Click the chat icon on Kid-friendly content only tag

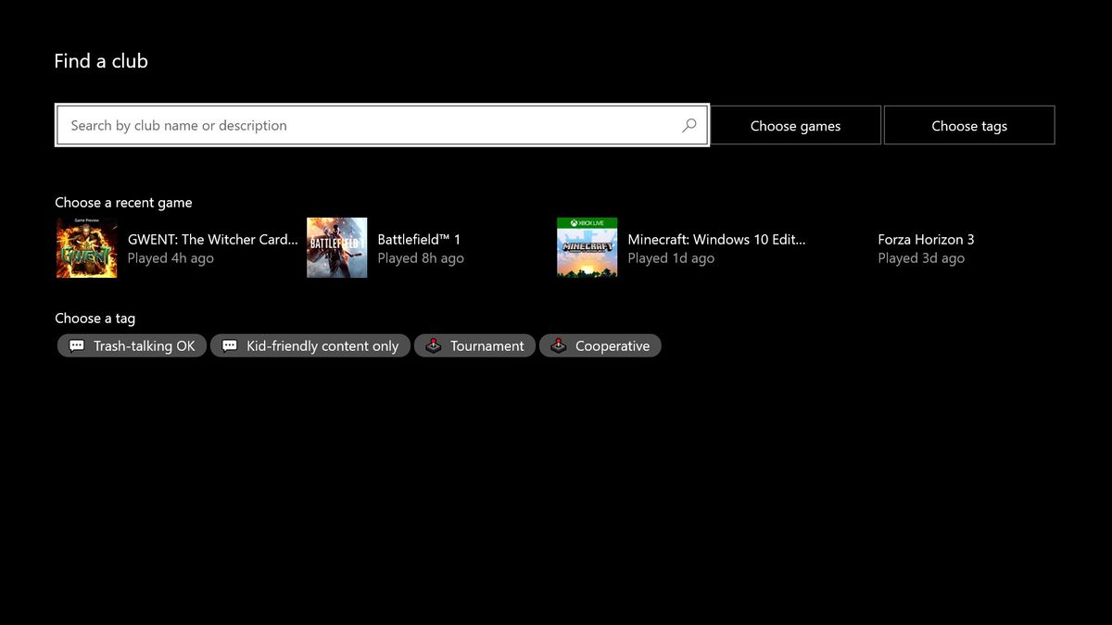[229, 345]
